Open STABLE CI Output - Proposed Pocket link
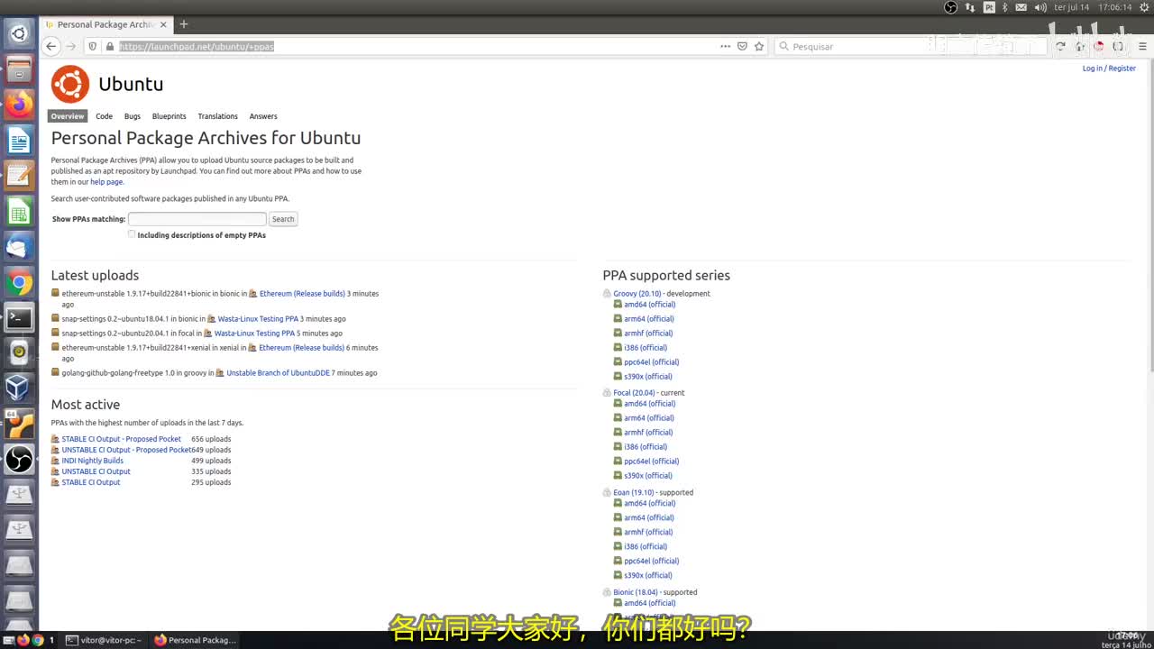Image resolution: width=1154 pixels, height=649 pixels. point(121,439)
